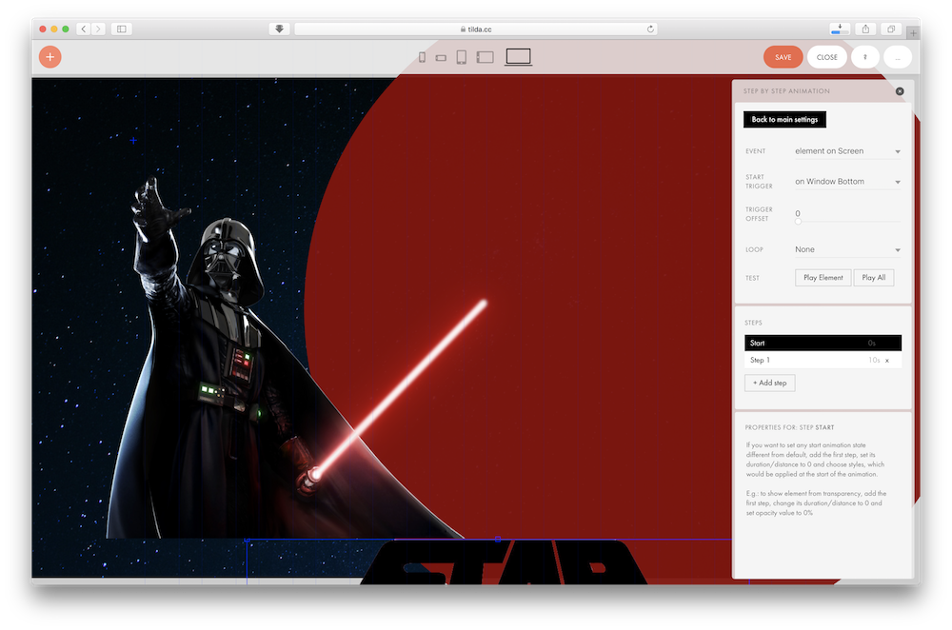Open the Event dropdown showing element on Screen
The image size is (952, 630).
click(x=847, y=150)
